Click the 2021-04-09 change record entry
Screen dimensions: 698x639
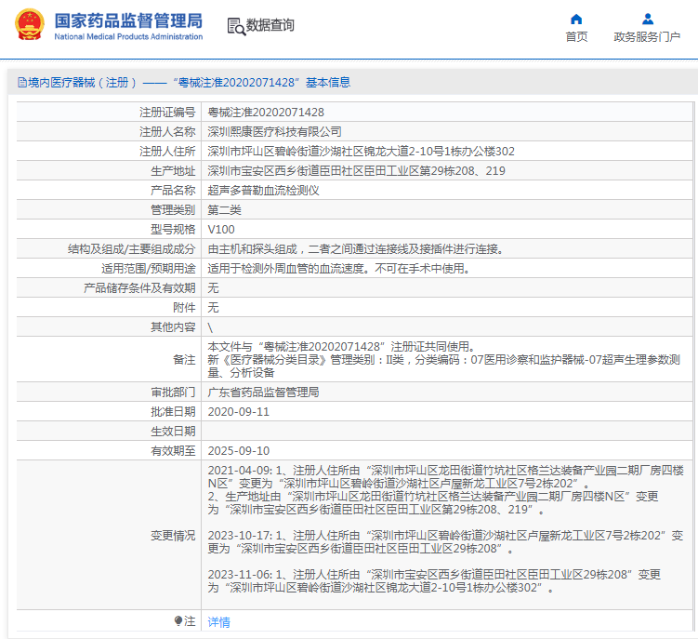click(x=445, y=490)
